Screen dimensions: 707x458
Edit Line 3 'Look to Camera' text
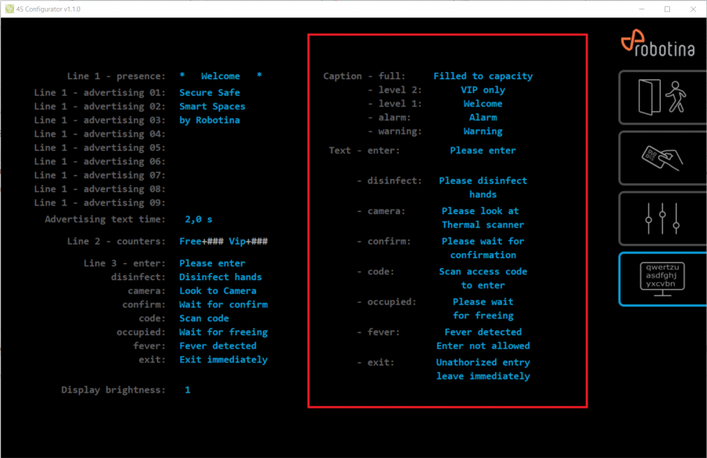218,291
